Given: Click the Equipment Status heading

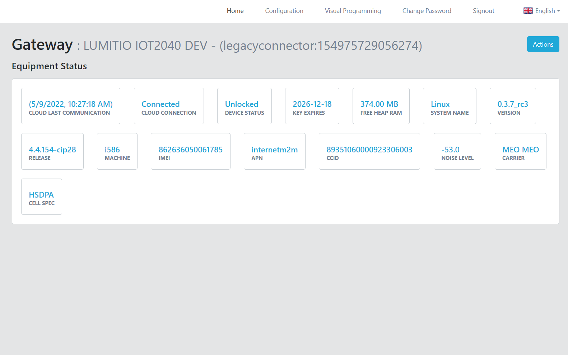Looking at the screenshot, I should click(49, 66).
